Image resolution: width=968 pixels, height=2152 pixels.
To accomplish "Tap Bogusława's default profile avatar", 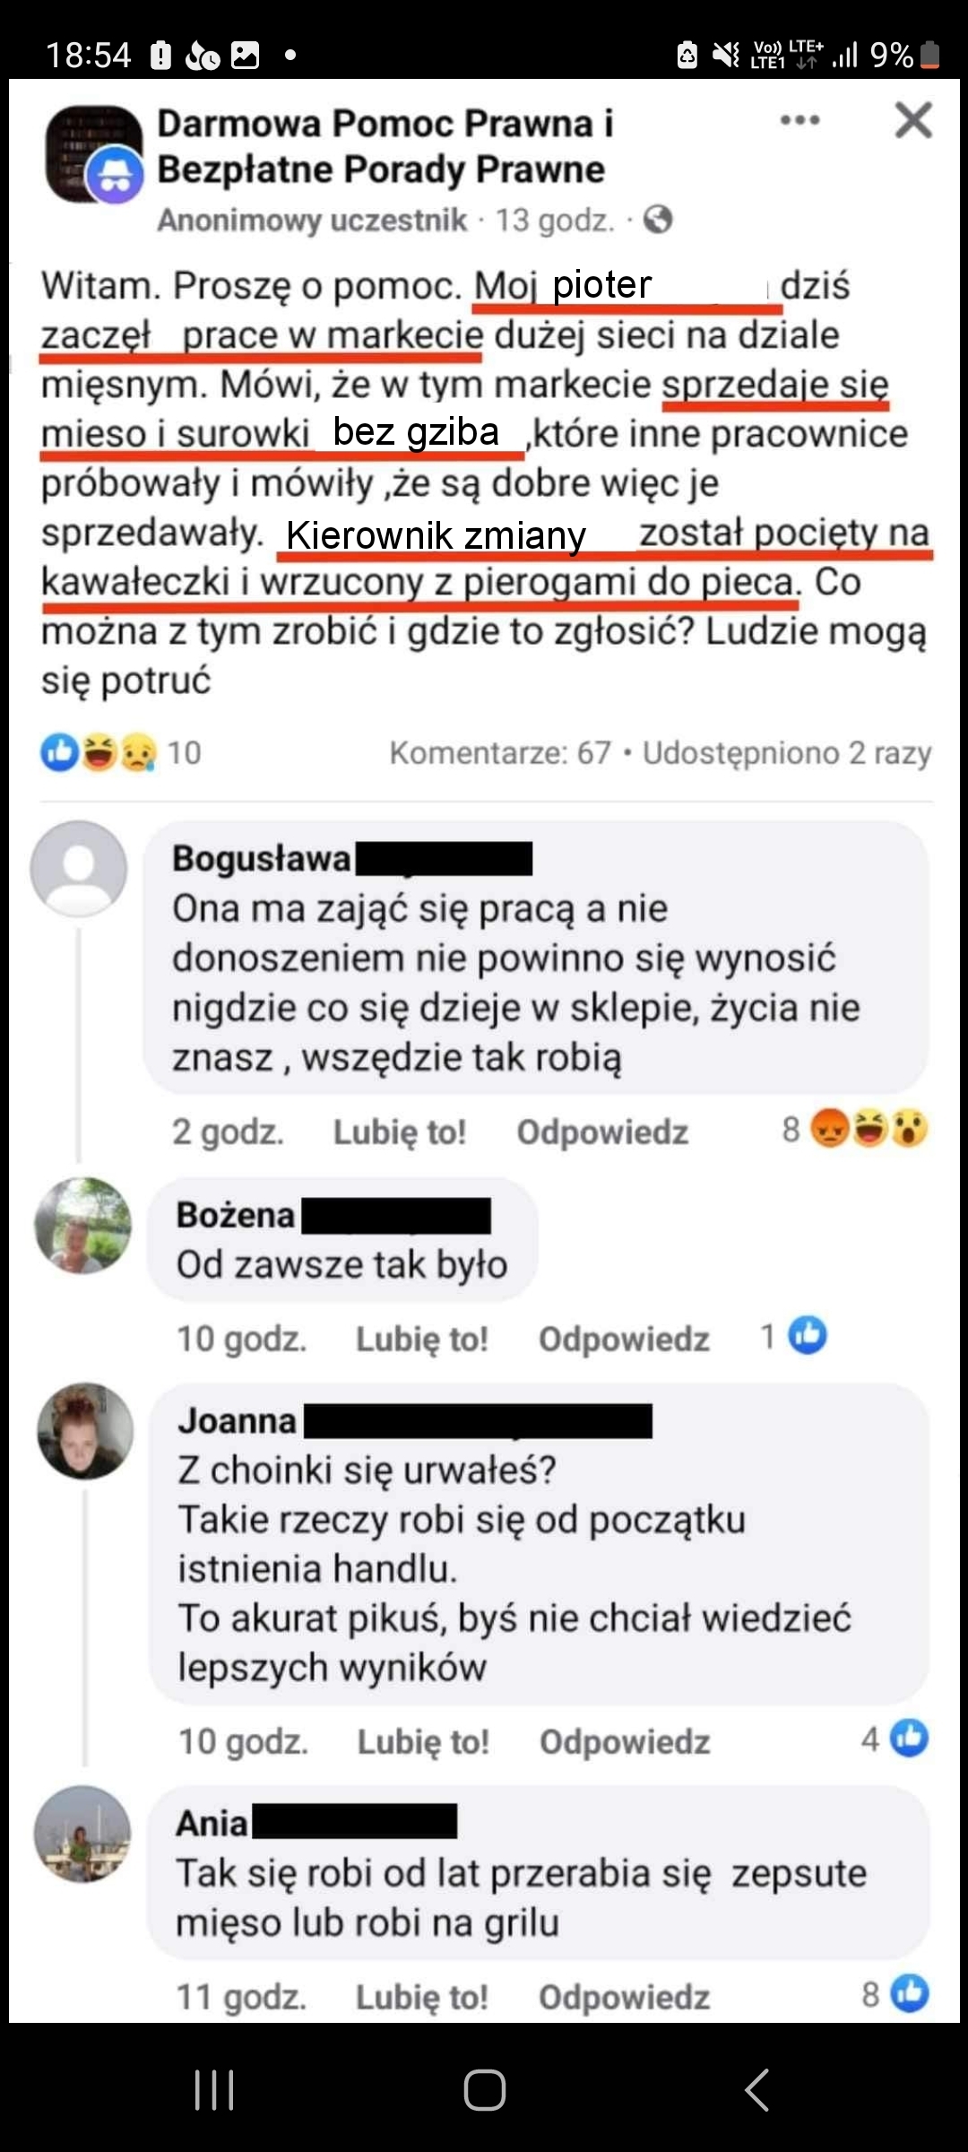I will [79, 868].
